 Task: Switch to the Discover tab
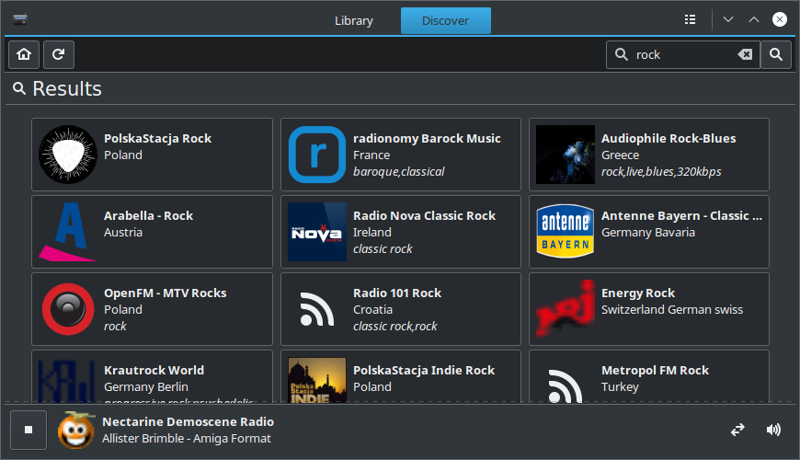pyautogui.click(x=445, y=20)
